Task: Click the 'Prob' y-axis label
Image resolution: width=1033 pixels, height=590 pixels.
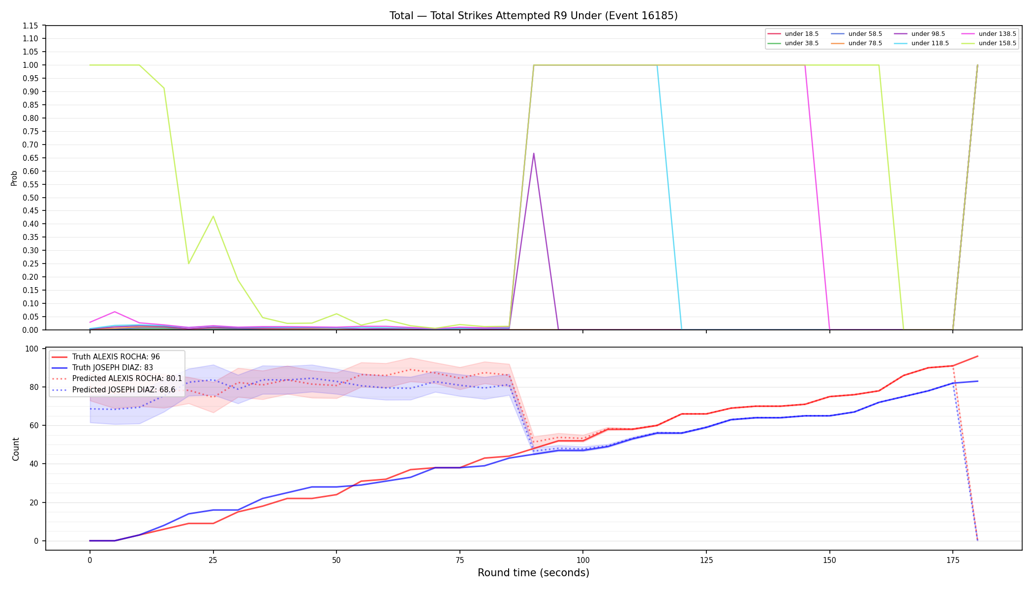Action: (x=14, y=178)
